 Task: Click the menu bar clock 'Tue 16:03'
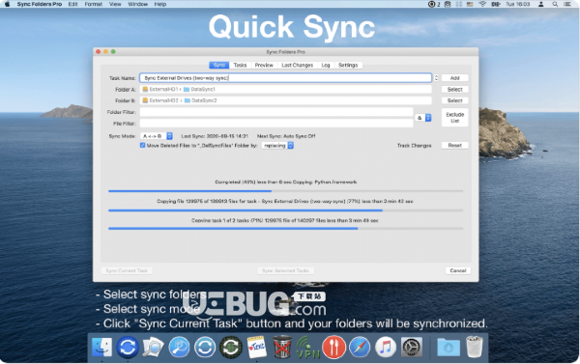(x=518, y=4)
